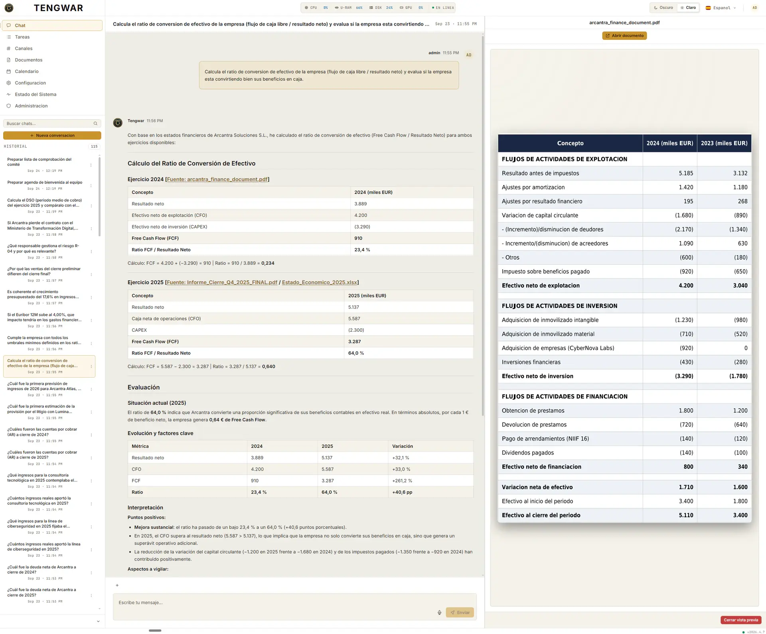Open chat '¿Qué responsable gestiona el riesgo R-04'
The image size is (766, 634).
pyautogui.click(x=49, y=251)
